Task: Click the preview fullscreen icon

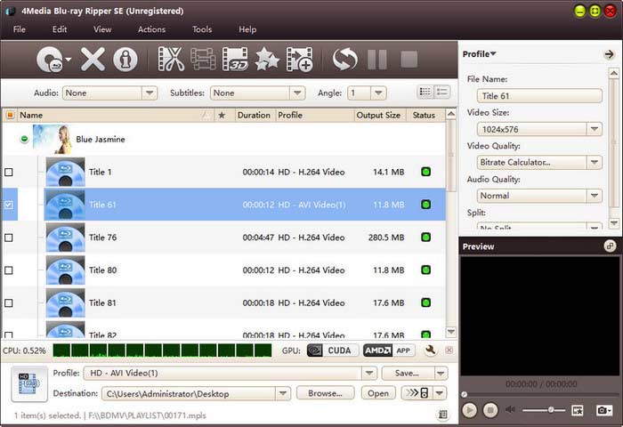Action: (x=578, y=410)
